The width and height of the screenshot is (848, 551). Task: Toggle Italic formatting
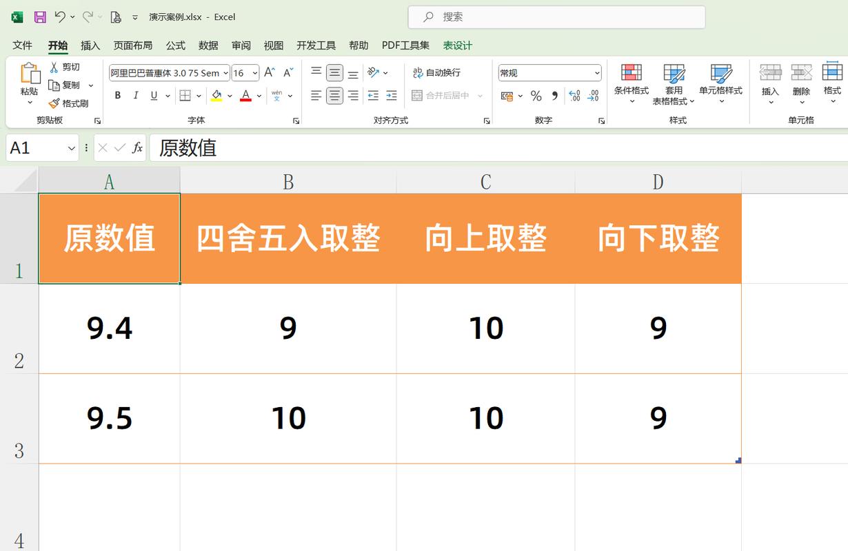click(136, 96)
